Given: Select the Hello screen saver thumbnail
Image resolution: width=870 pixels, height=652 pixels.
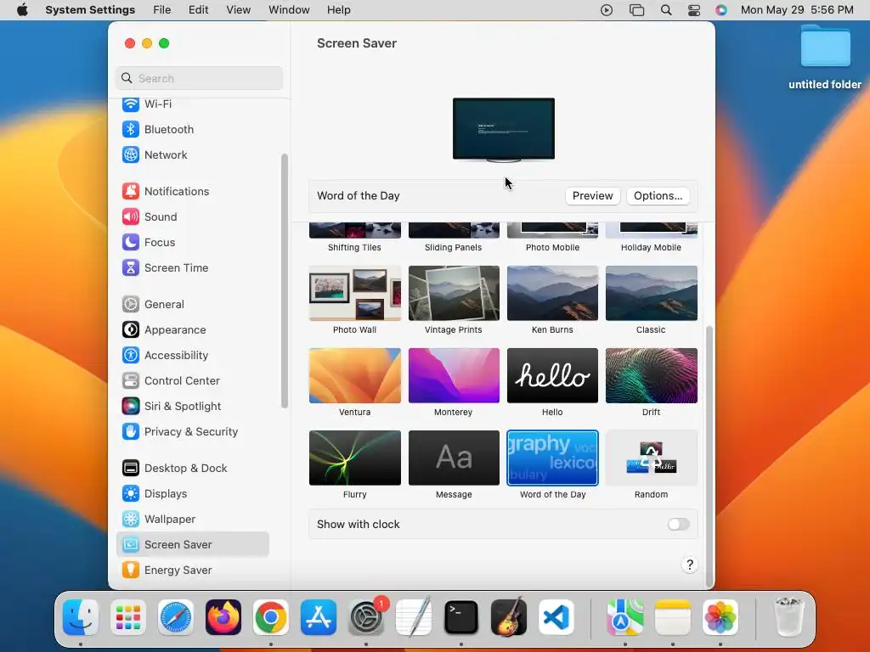Looking at the screenshot, I should (552, 375).
